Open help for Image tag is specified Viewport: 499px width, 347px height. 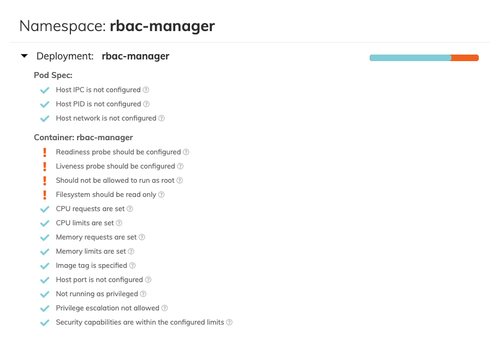[x=133, y=265]
